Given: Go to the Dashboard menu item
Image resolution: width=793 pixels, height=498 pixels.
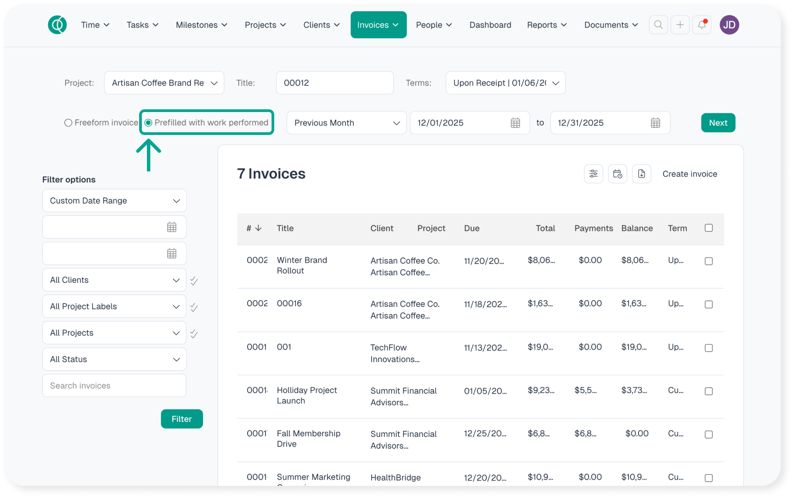Looking at the screenshot, I should pyautogui.click(x=490, y=25).
